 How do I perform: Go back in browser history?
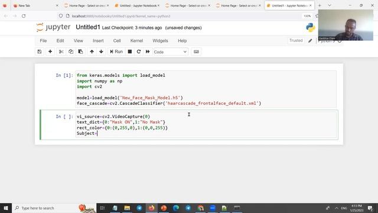click(6, 16)
